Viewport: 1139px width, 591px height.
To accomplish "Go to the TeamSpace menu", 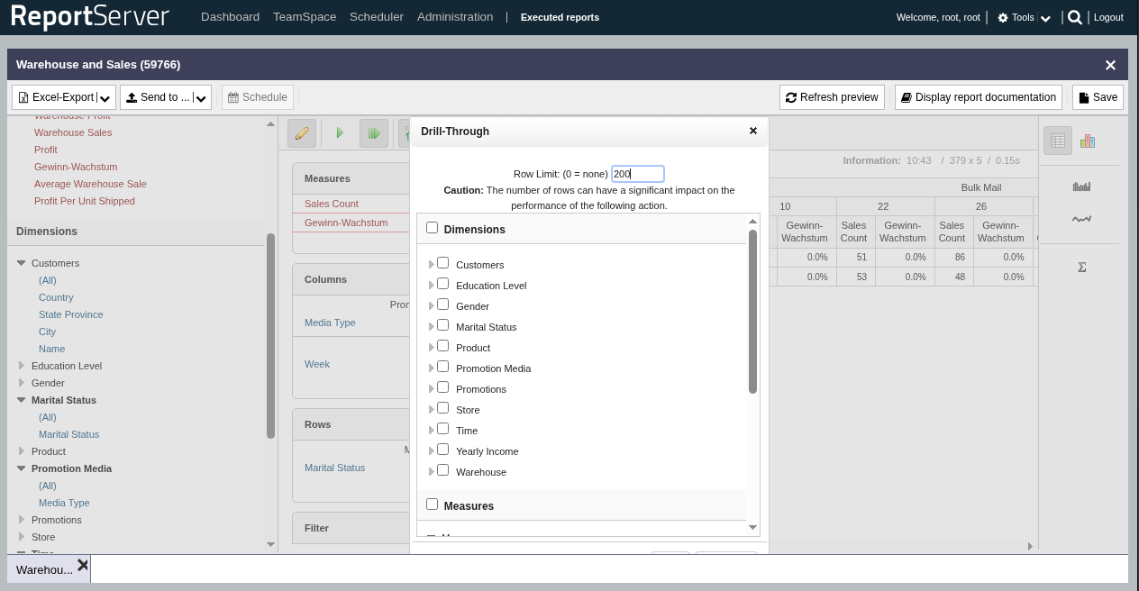I will click(305, 17).
